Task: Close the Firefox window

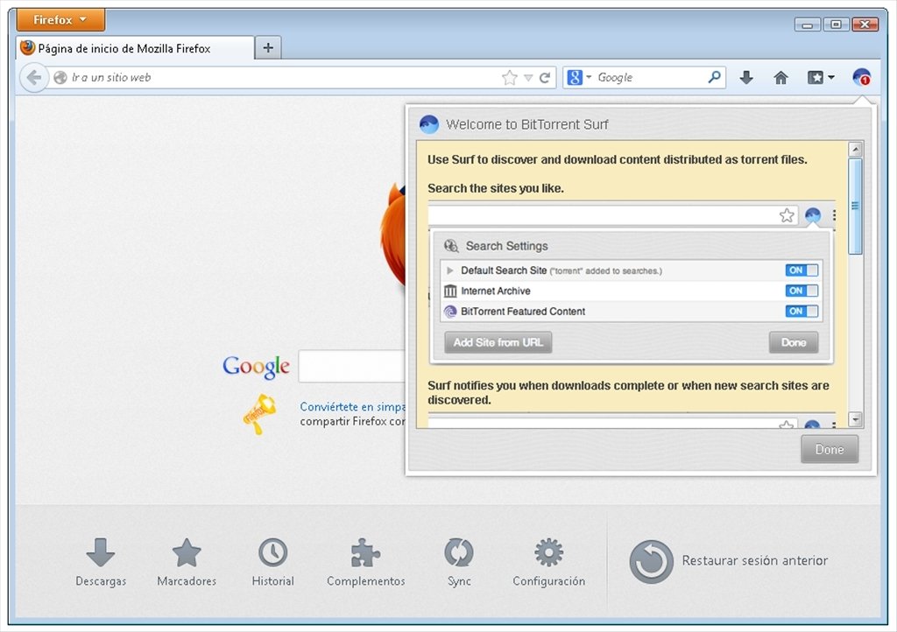Action: pyautogui.click(x=865, y=25)
